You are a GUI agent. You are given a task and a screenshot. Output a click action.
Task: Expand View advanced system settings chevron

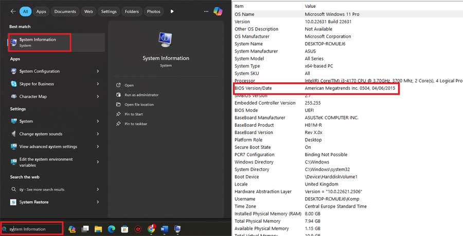coord(98,146)
